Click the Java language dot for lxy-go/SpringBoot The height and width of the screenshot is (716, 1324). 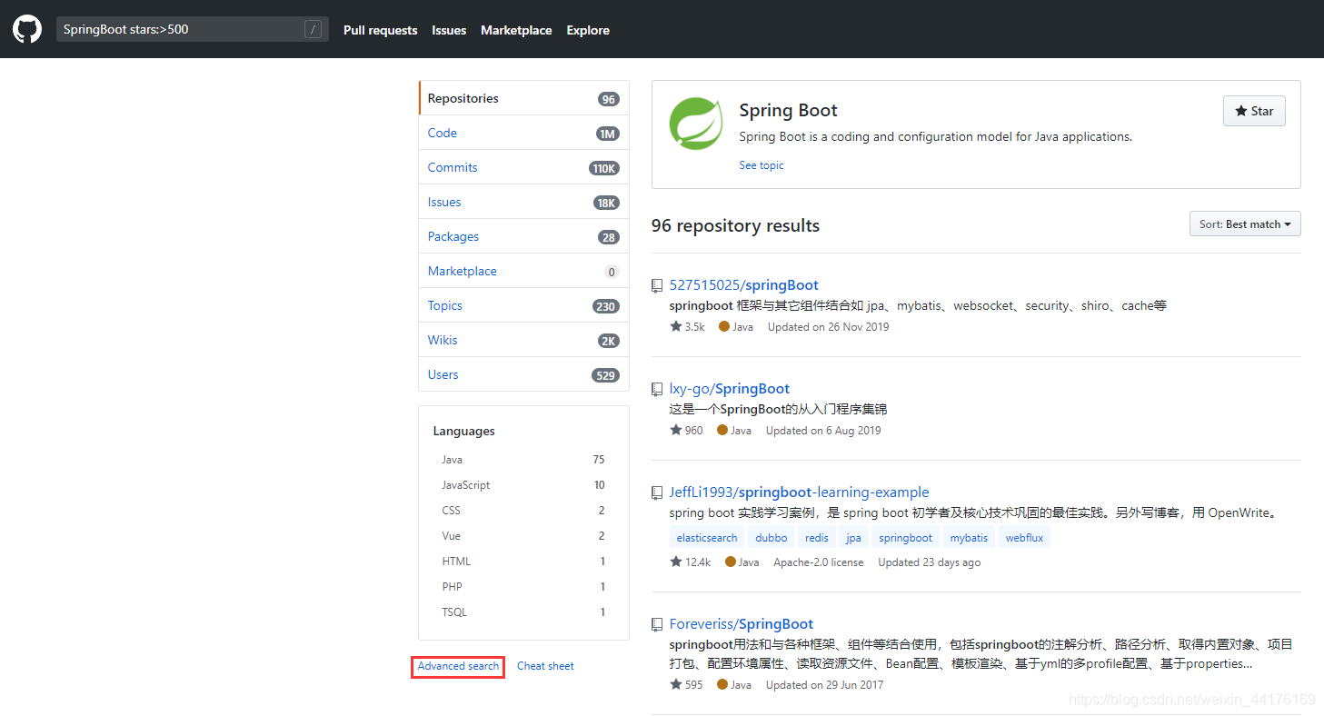pos(722,430)
